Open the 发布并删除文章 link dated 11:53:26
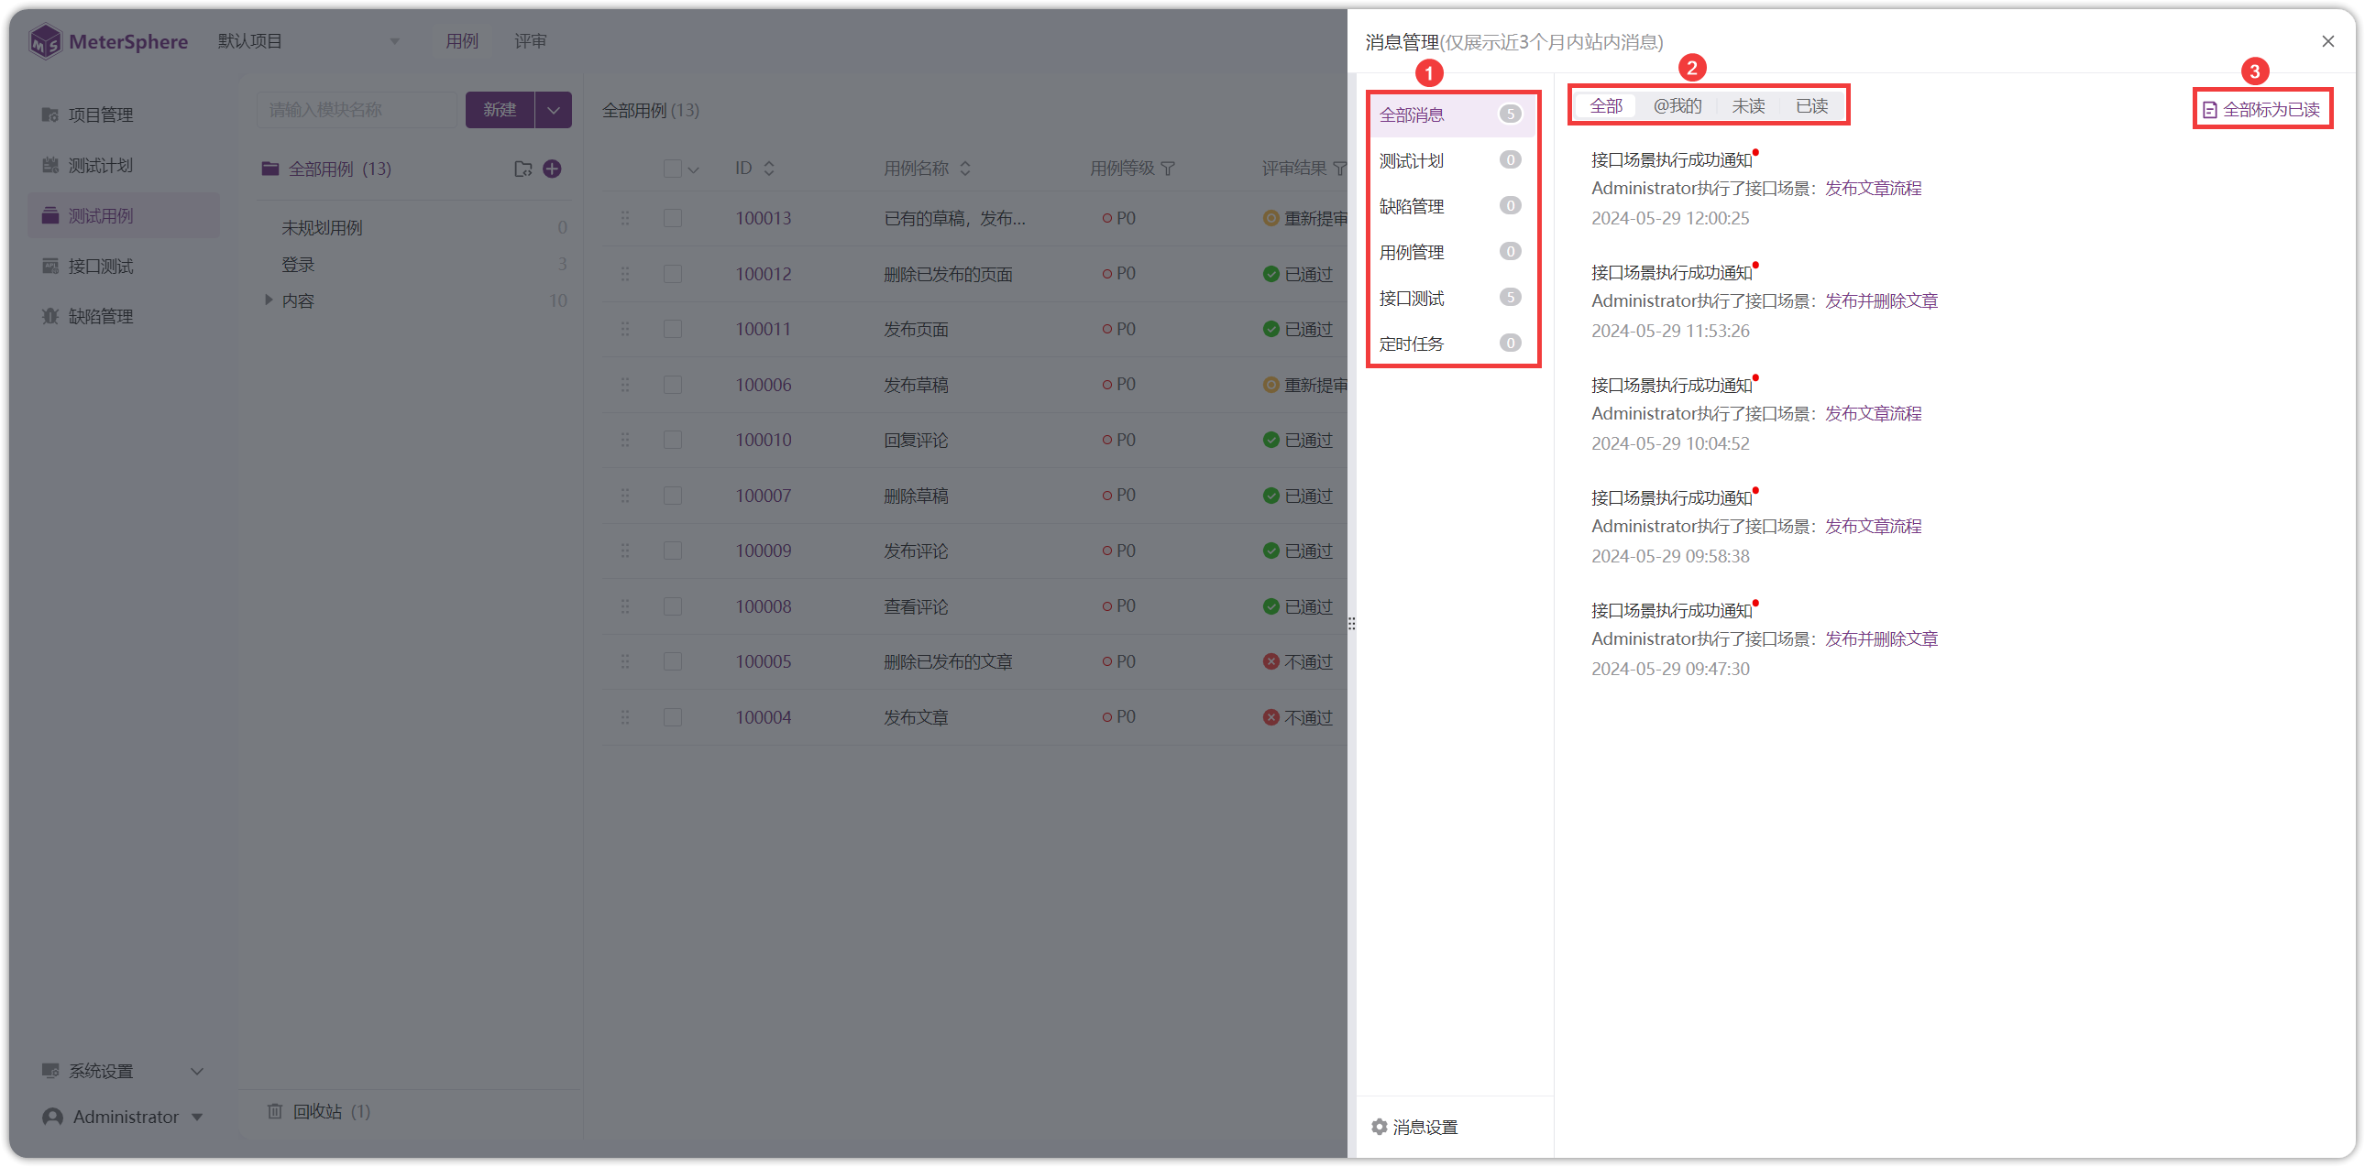Viewport: 2365px width, 1167px height. click(x=1881, y=301)
